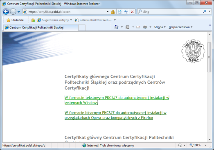Open the zoom level dropdown arrow
The image size is (214, 150).
pos(205,145)
